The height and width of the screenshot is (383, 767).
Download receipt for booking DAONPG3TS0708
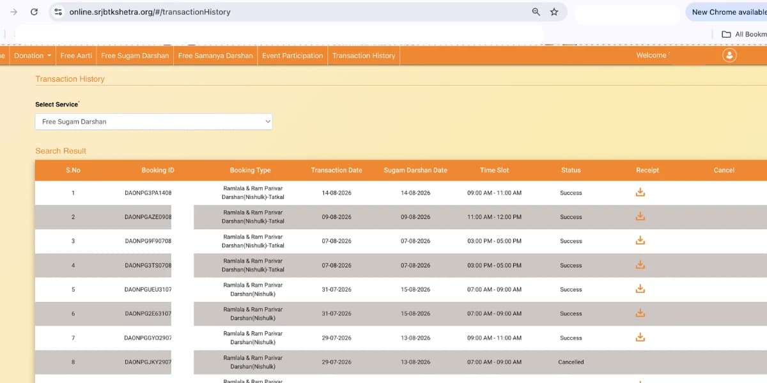click(x=640, y=265)
